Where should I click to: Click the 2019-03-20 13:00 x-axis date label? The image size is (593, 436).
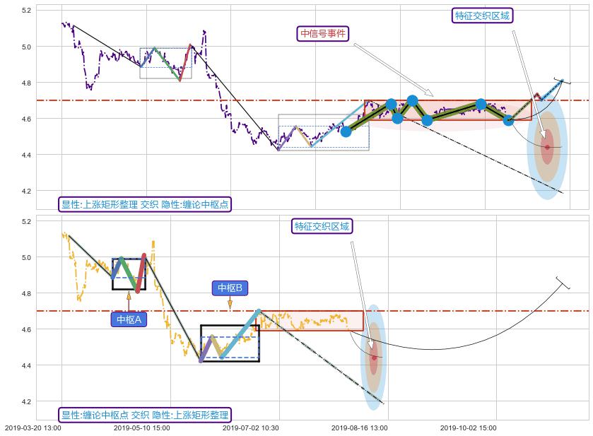33,428
